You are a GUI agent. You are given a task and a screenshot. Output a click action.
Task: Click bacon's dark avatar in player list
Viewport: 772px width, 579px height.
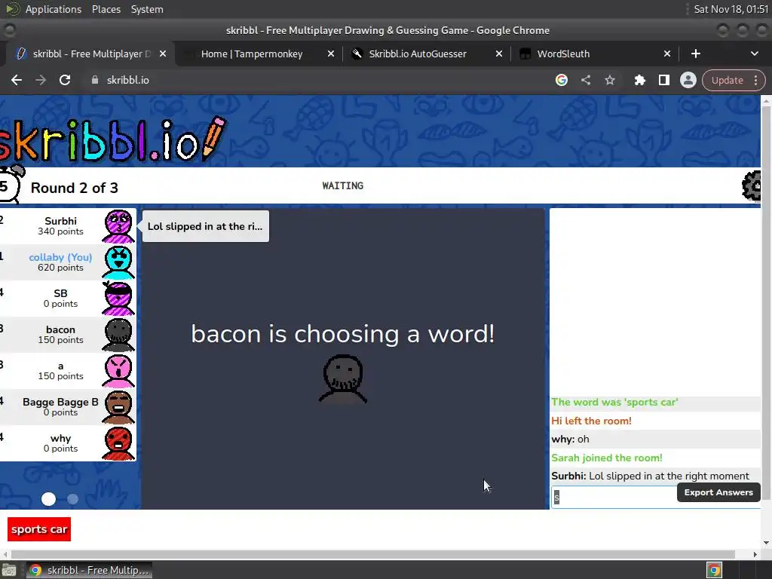[118, 335]
